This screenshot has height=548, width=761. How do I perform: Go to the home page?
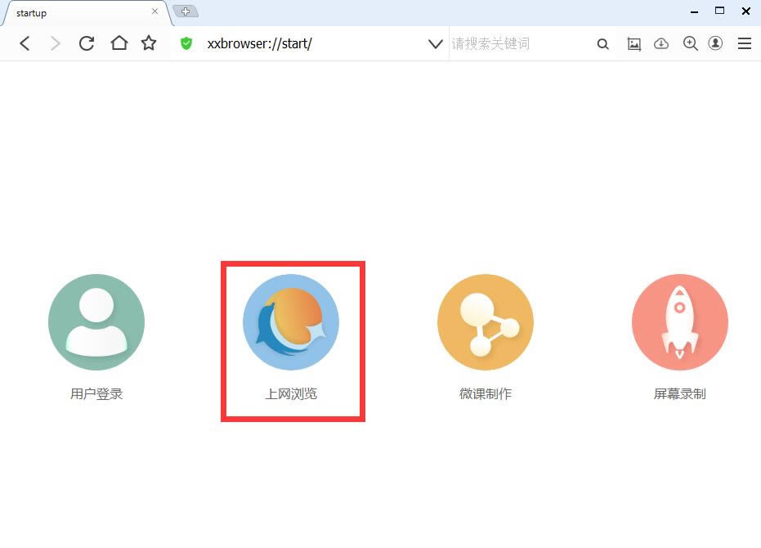click(x=119, y=43)
